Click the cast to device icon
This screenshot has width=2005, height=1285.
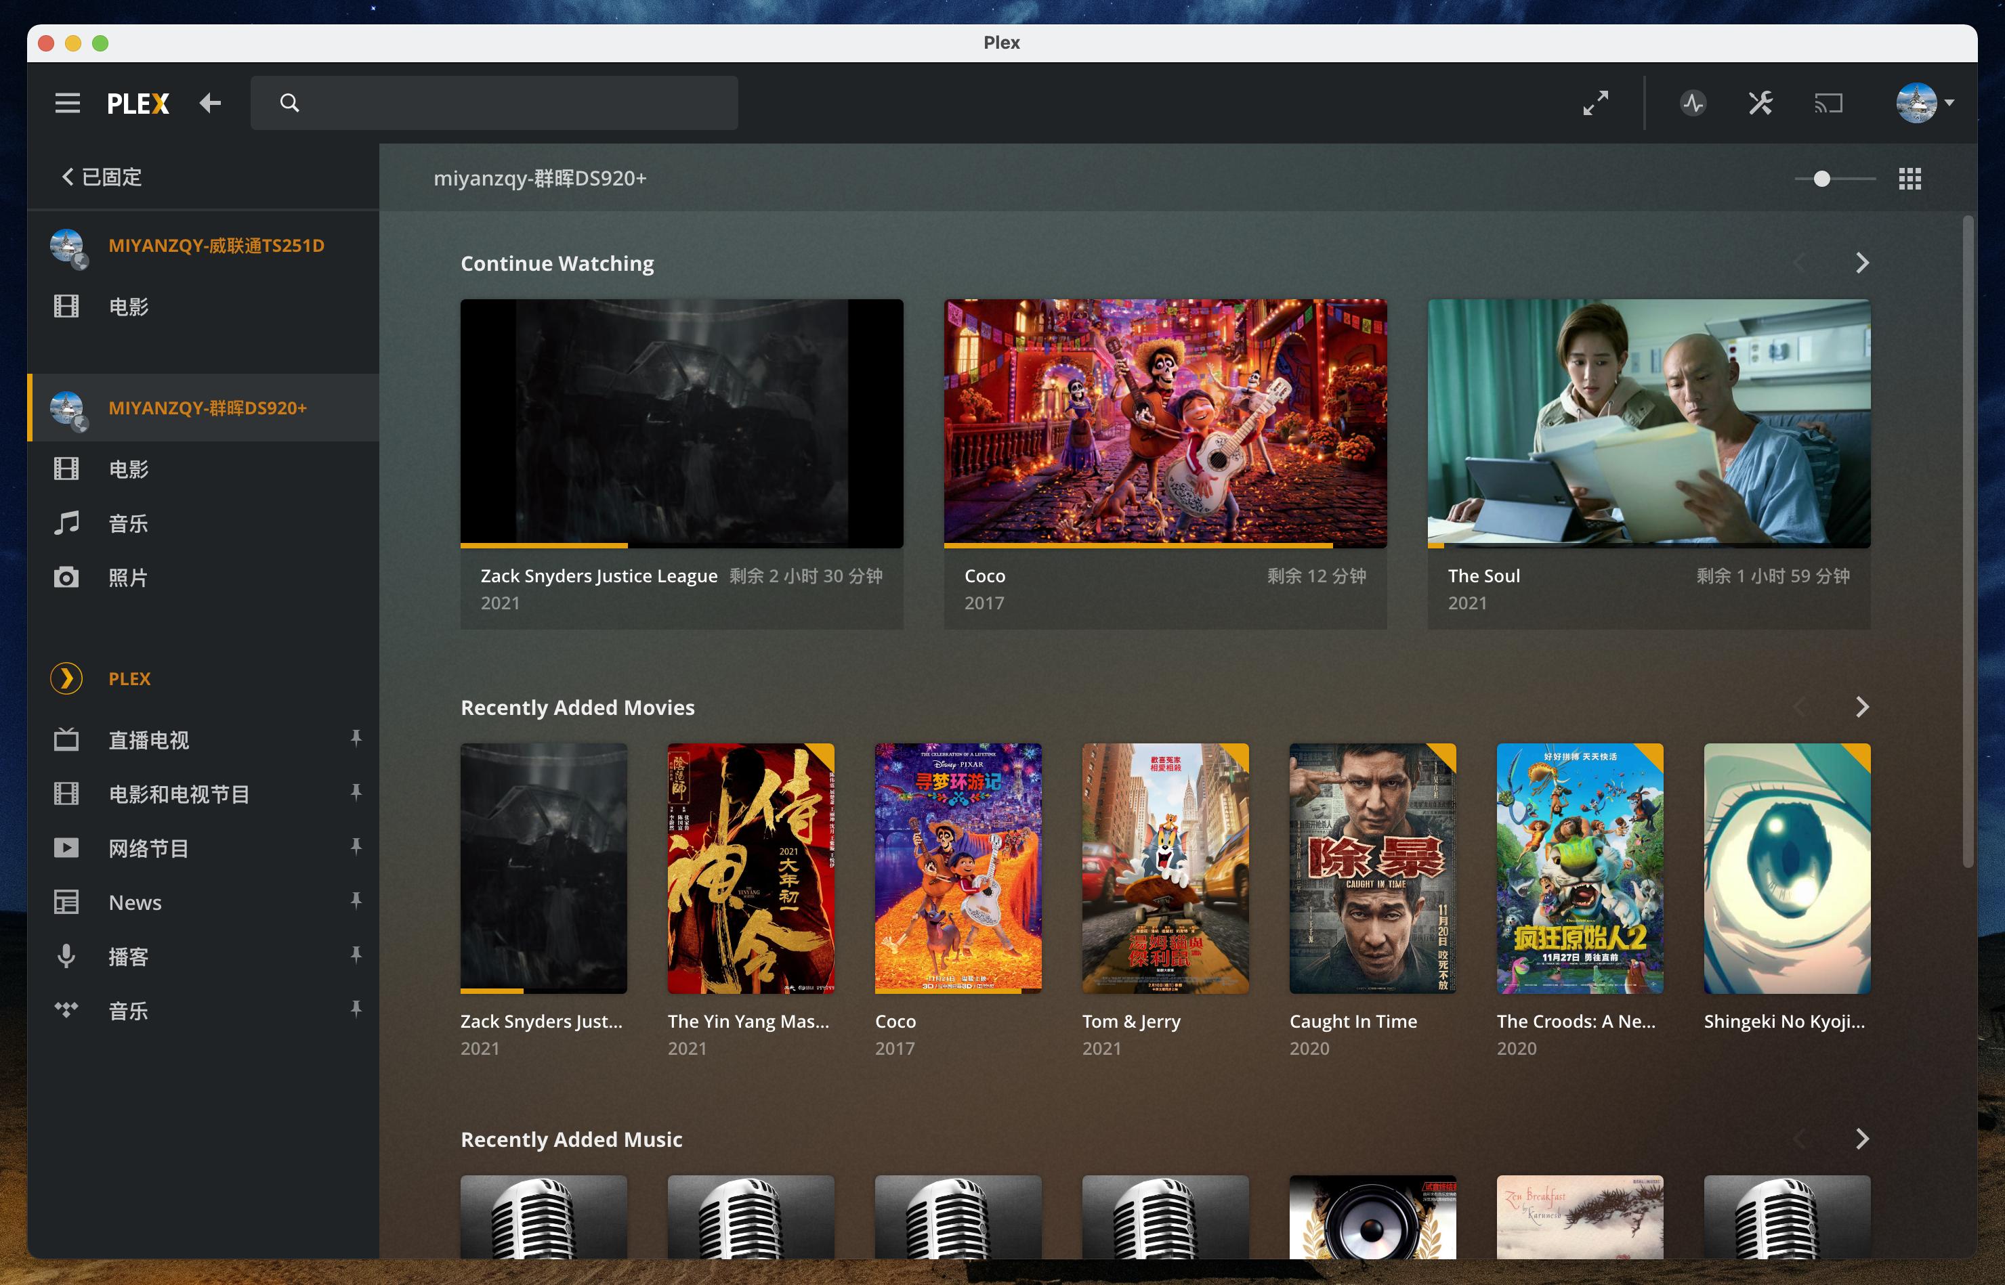coord(1828,104)
